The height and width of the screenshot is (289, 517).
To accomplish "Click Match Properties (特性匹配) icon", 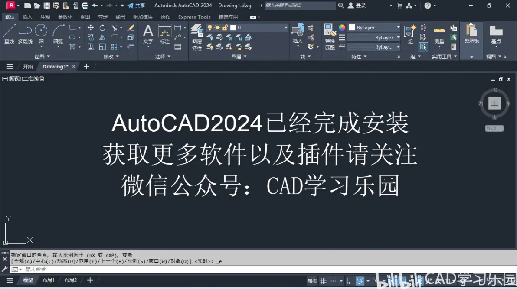I will (x=330, y=37).
